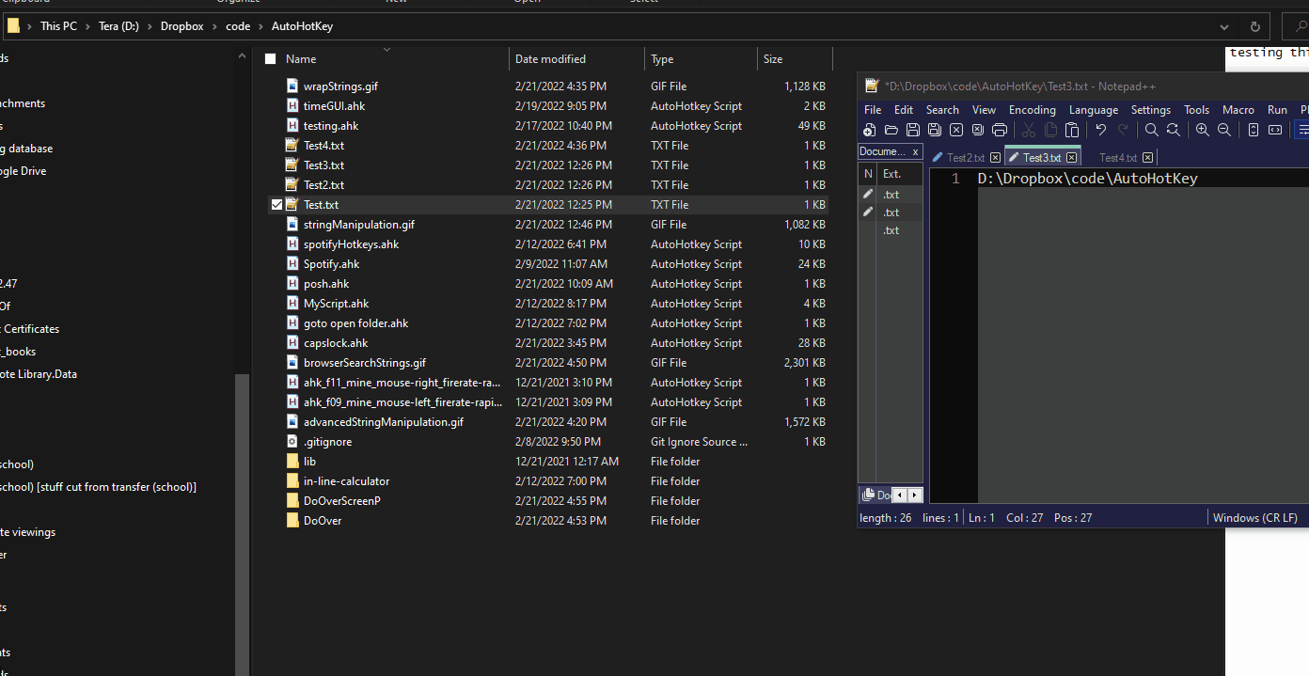Click the Open file icon in Notepad++ toolbar
The image size is (1309, 676).
pos(891,131)
